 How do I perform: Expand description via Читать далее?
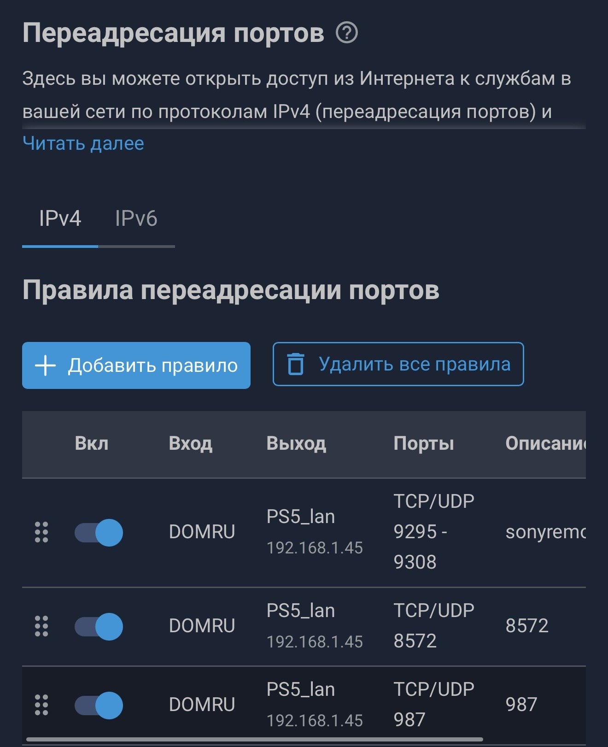coord(83,144)
